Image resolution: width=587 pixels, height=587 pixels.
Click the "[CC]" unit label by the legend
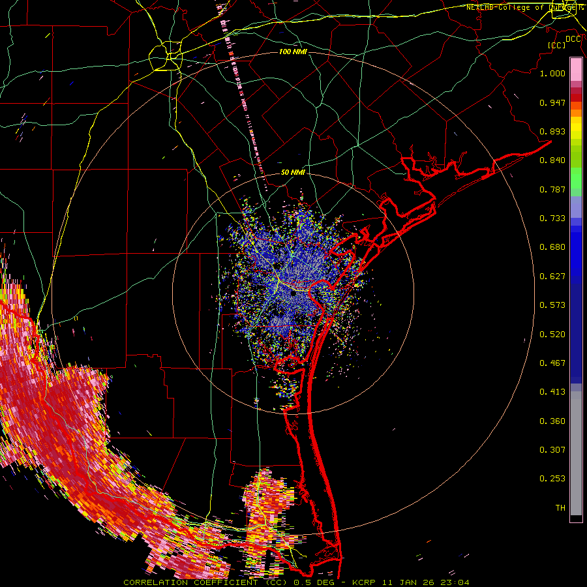point(557,45)
